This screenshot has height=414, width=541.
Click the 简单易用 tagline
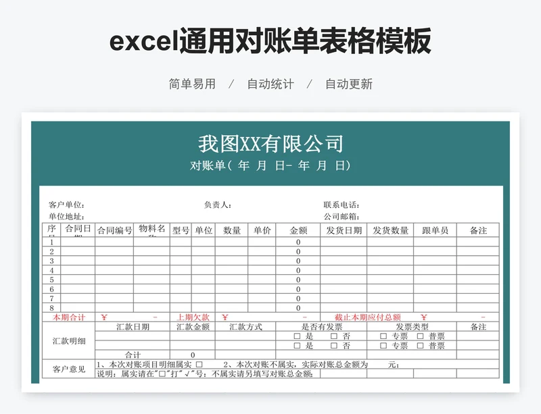click(192, 84)
